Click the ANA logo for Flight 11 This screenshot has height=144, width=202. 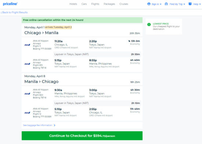coord(27,45)
